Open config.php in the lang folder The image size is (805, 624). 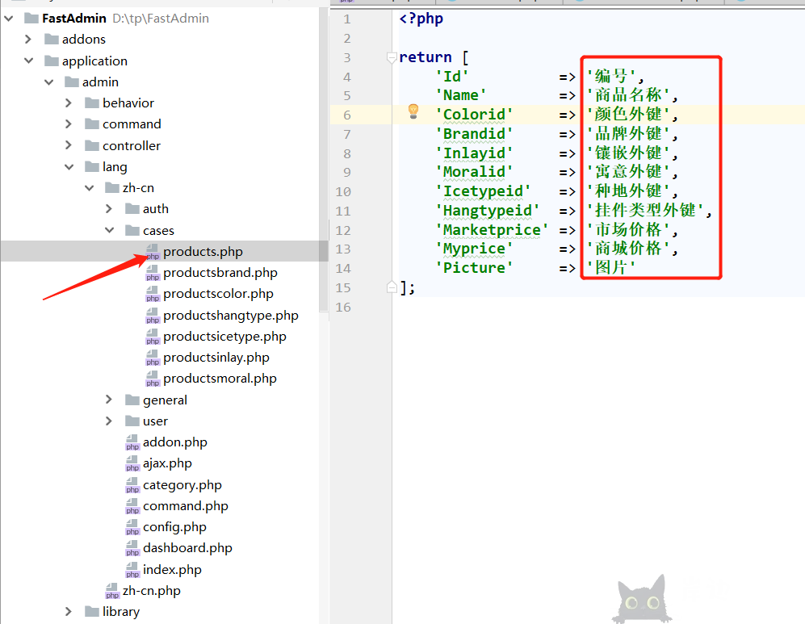coord(174,527)
